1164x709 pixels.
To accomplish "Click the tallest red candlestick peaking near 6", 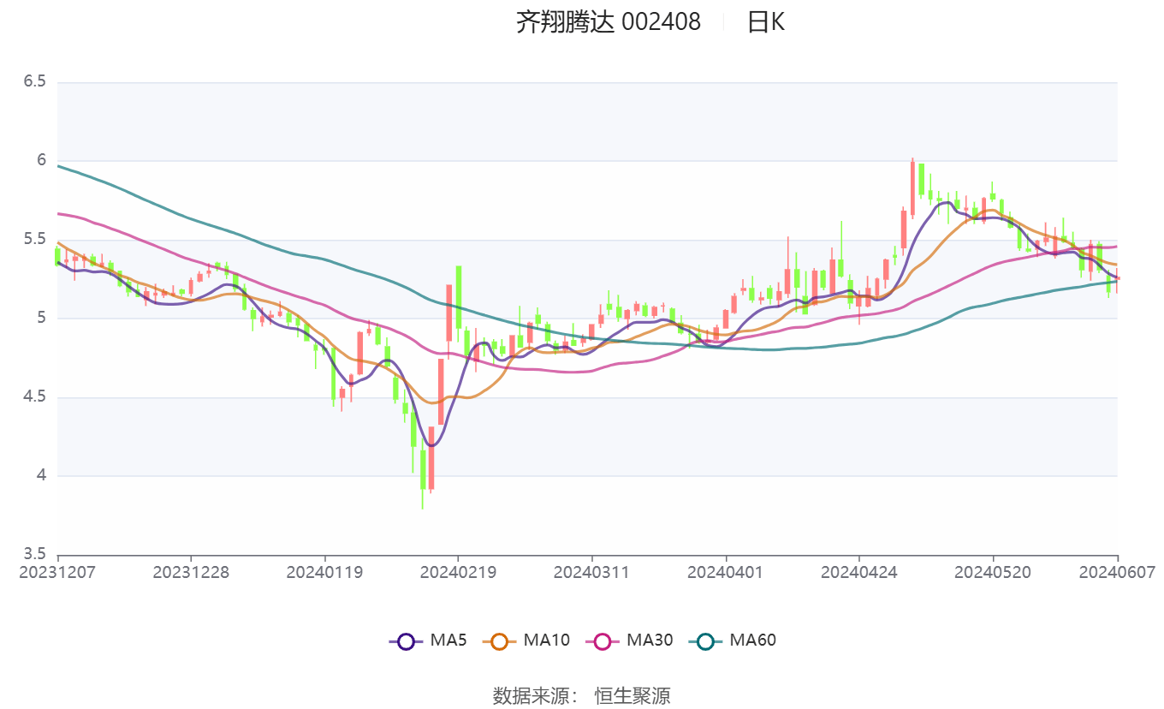I will tap(912, 188).
